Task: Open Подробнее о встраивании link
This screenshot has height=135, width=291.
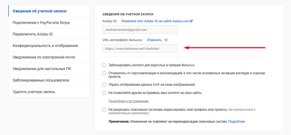Action: point(129,101)
